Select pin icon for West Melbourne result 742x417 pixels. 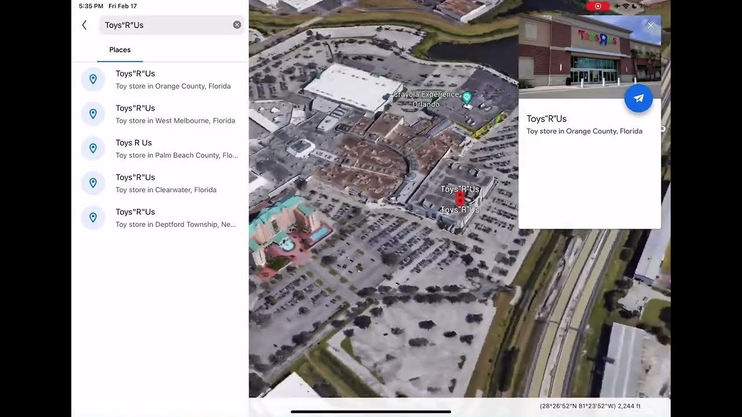tap(93, 114)
